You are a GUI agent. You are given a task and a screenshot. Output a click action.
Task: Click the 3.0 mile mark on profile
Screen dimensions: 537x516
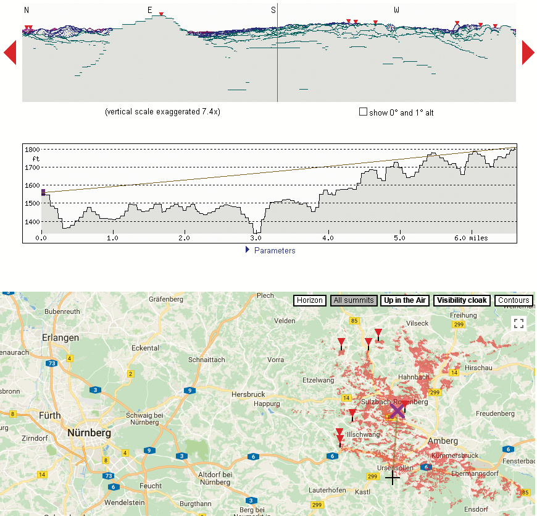(x=256, y=238)
